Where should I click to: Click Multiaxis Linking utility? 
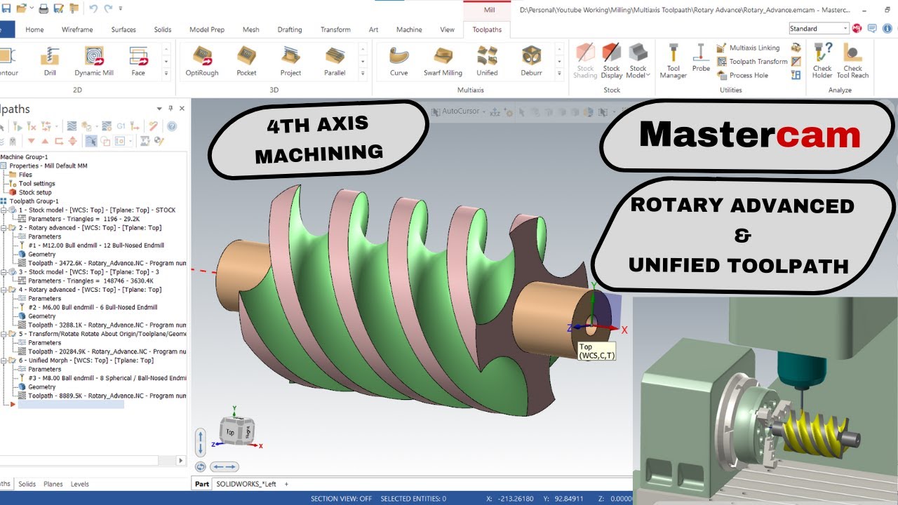(x=748, y=48)
